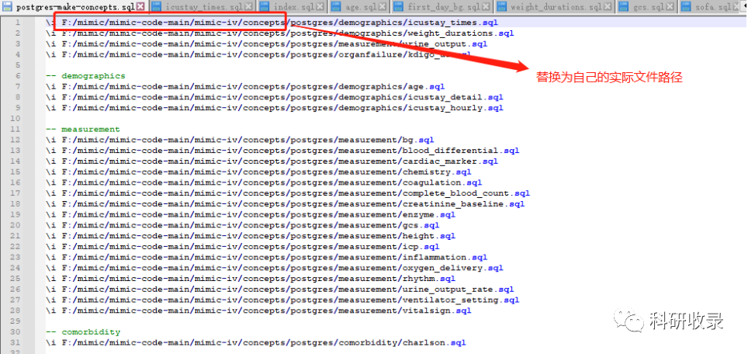This screenshot has height=354, width=748.
Task: Click the '-- demographics' comment line
Action: 85,76
